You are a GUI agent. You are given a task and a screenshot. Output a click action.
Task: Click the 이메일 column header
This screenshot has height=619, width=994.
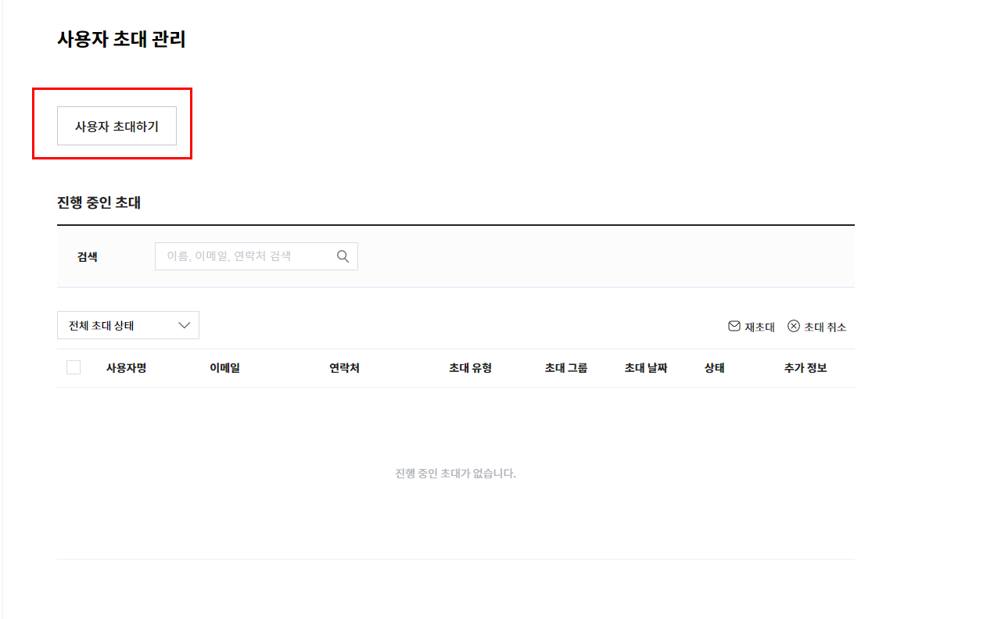[224, 368]
